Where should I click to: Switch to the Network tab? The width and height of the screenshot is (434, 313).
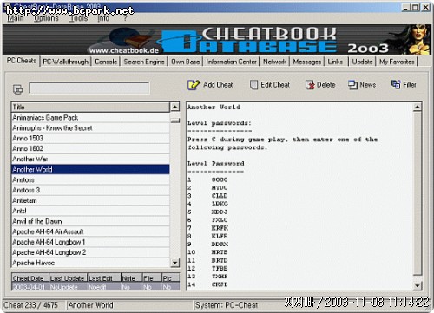coord(274,62)
